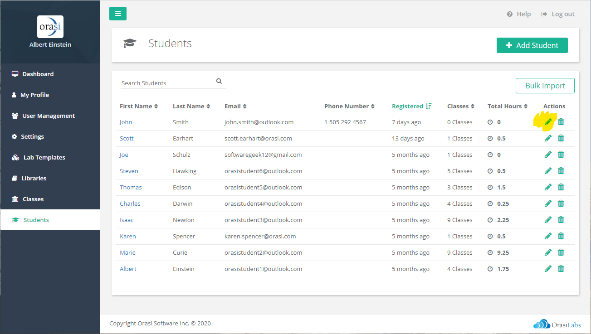Viewport: 591px width, 334px height.
Task: Delete John Smith using trash icon
Action: [x=561, y=122]
